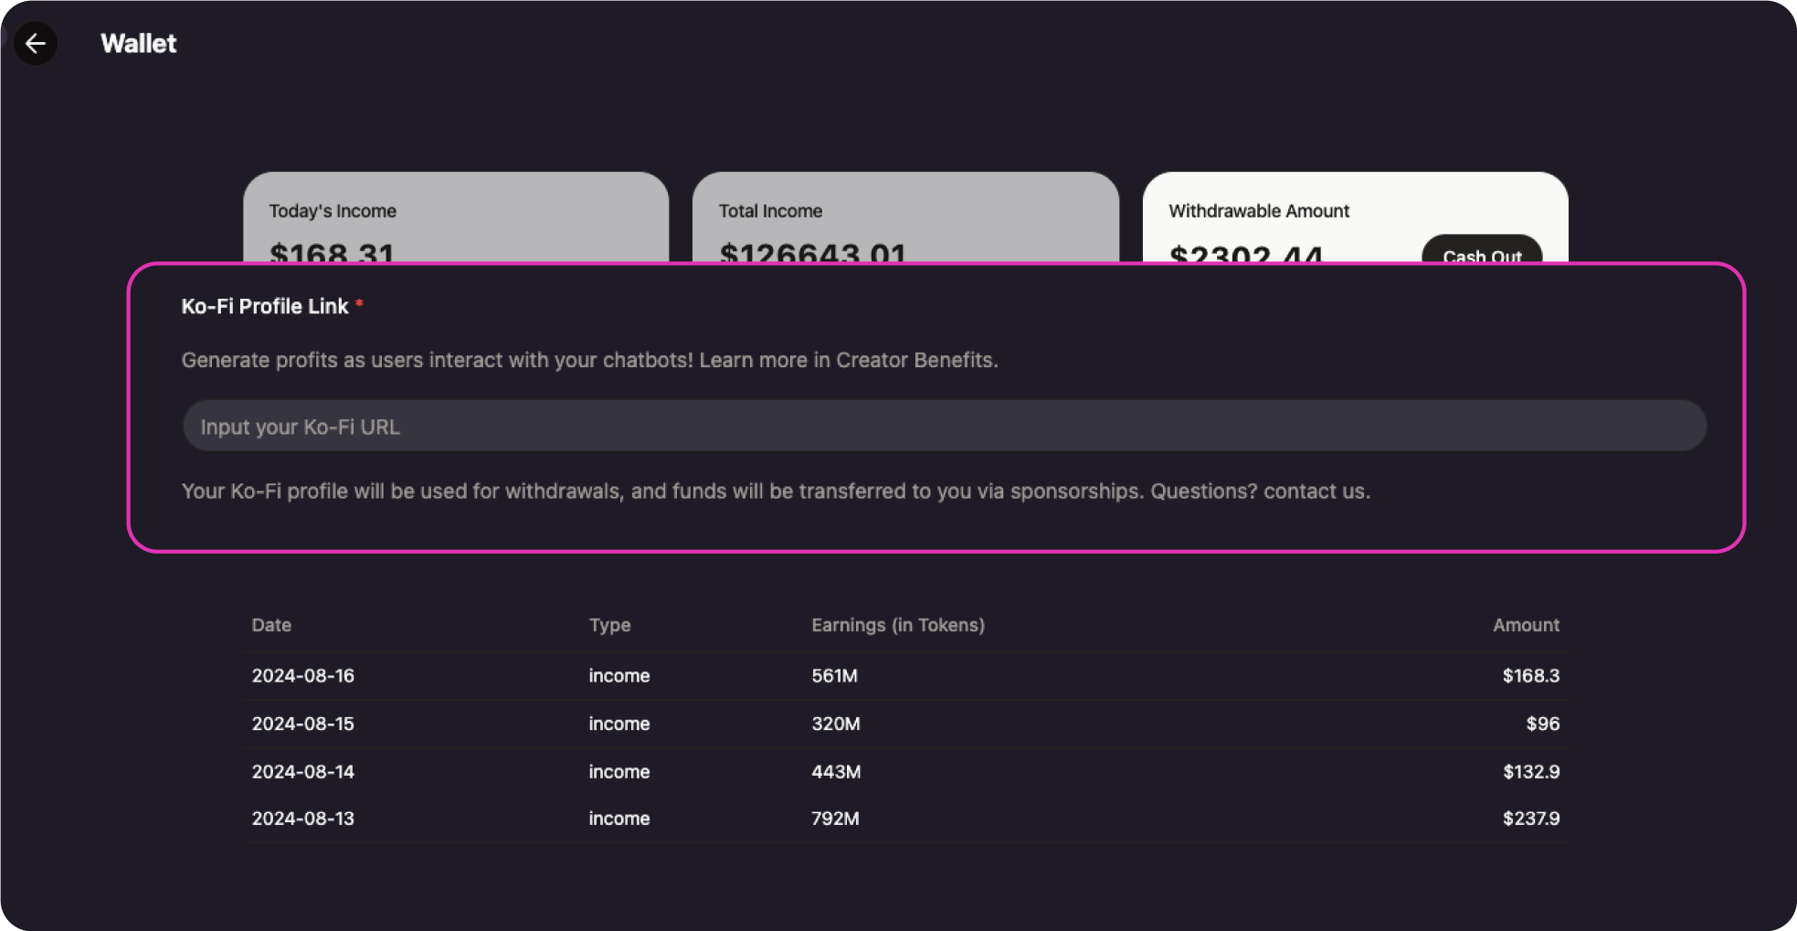The width and height of the screenshot is (1797, 931).
Task: Select the Total Income card
Action: pos(904,217)
